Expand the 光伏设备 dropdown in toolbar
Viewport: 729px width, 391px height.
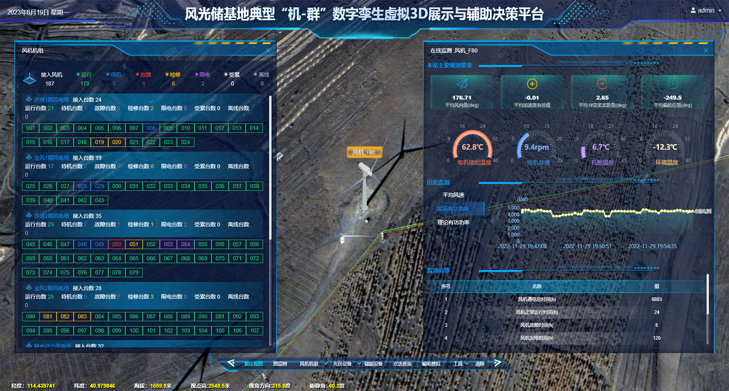359,364
